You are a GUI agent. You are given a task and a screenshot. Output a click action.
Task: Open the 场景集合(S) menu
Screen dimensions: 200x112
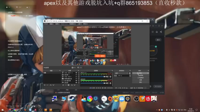[72, 24]
